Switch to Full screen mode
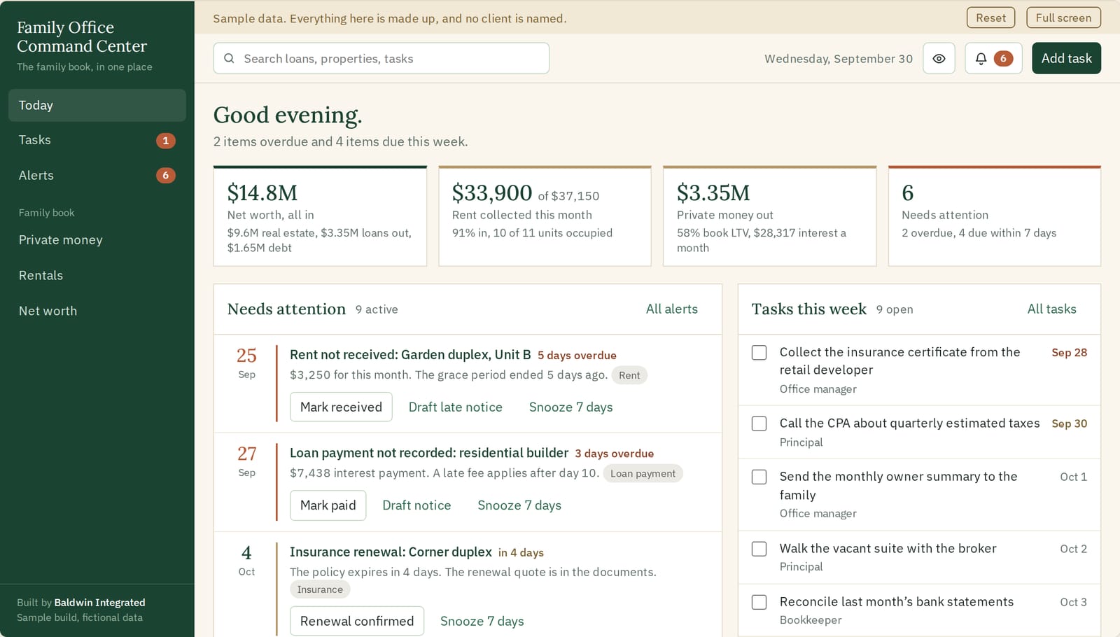1120x637 pixels. coord(1063,17)
